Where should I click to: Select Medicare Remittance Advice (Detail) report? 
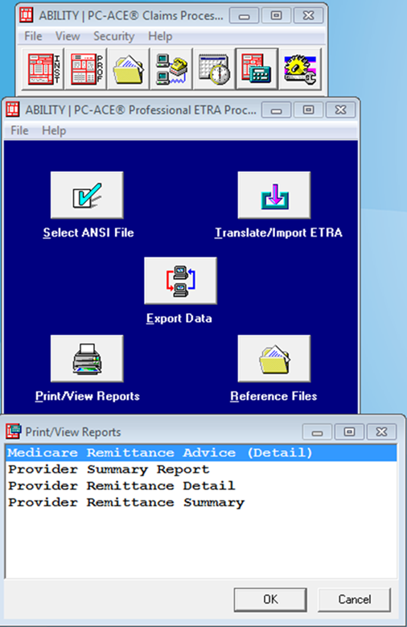202,452
